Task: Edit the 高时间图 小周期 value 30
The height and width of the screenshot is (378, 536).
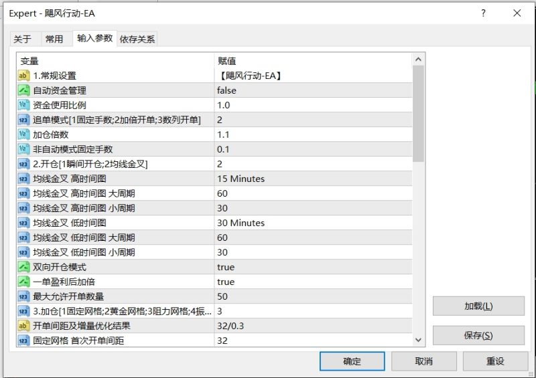Action: tap(313, 208)
